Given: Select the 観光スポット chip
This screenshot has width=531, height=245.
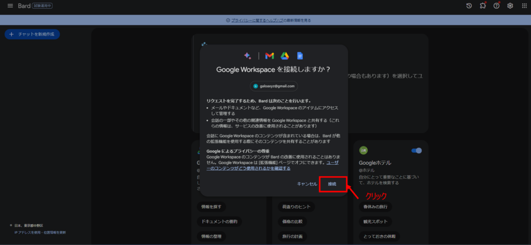Looking at the screenshot, I should coord(375,222).
